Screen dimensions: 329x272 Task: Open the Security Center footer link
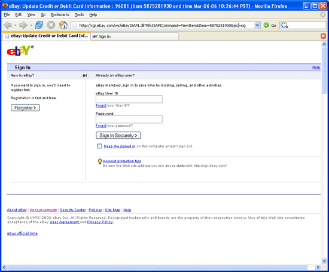73,210
